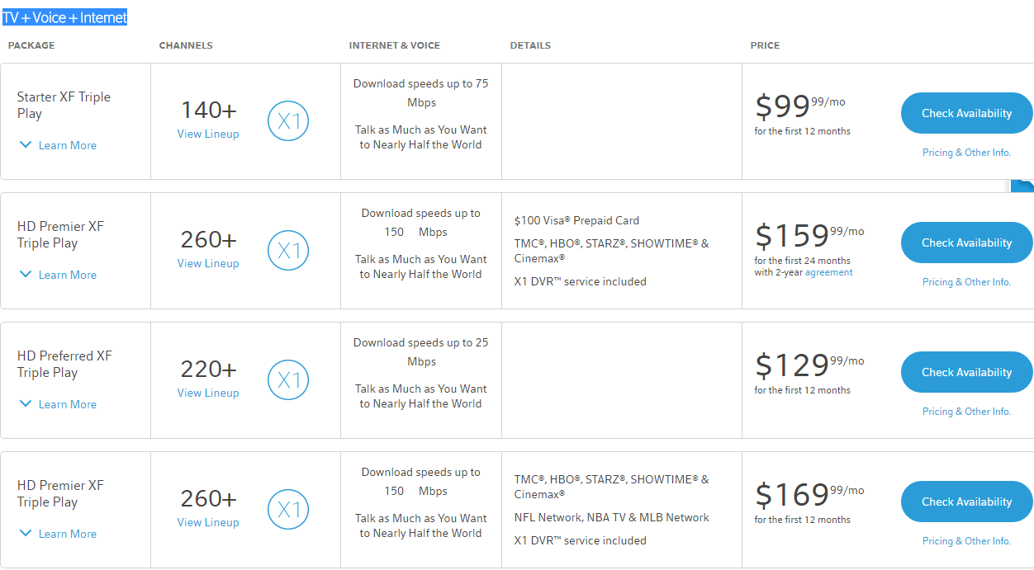Screen dimensions: 1034x570
Task: Check Availability for the $169.99 package
Action: (x=966, y=502)
